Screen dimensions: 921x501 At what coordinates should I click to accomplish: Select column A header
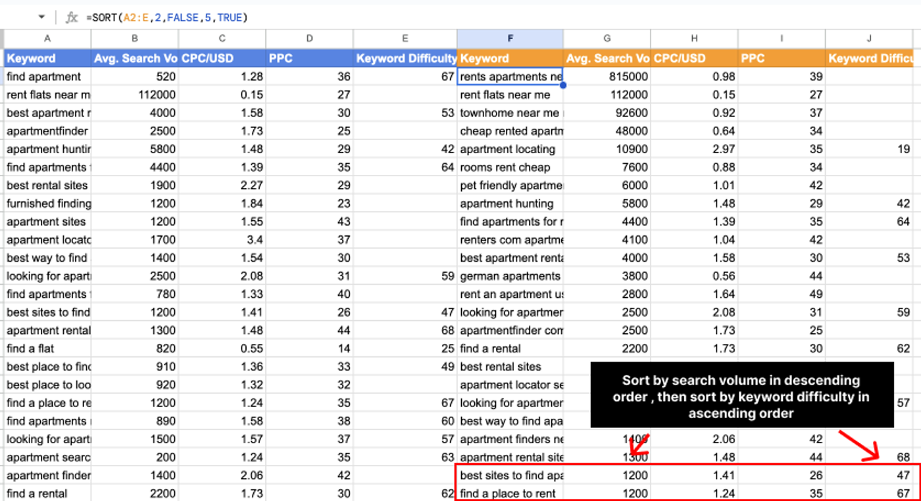click(x=47, y=38)
